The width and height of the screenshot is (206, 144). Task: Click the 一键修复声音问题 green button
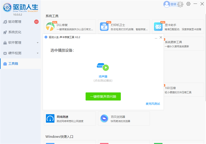(103, 97)
